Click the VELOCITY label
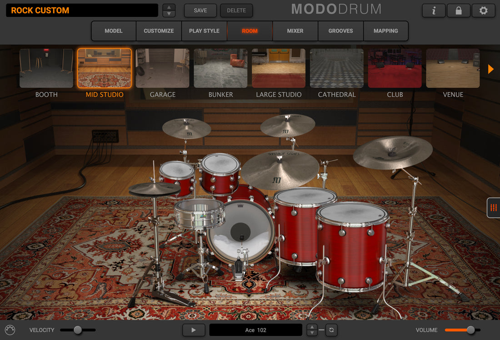 pyautogui.click(x=42, y=330)
